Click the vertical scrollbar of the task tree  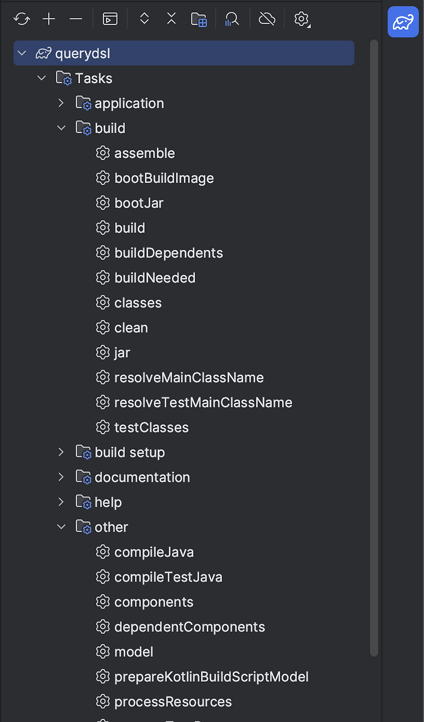[374, 345]
